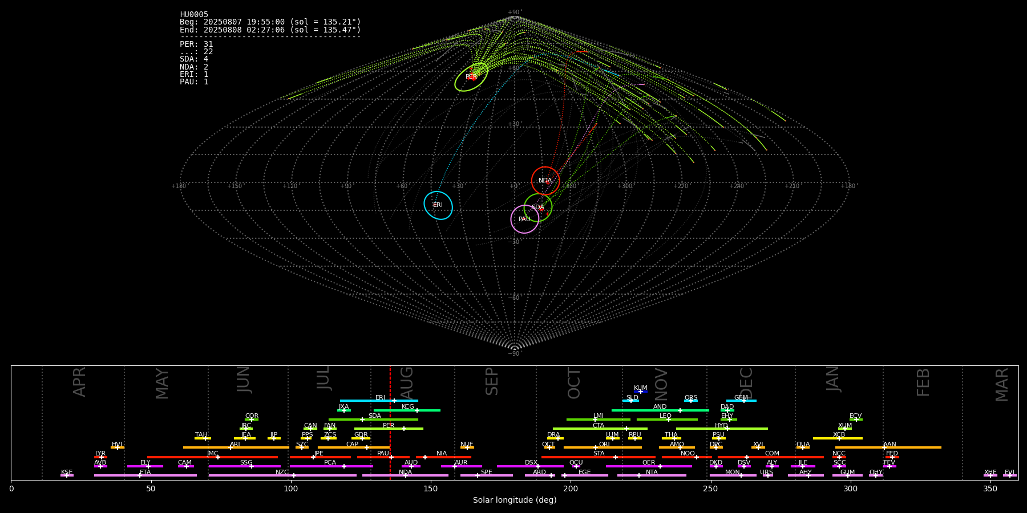Select the NDA: 2 count entry

tap(194, 67)
